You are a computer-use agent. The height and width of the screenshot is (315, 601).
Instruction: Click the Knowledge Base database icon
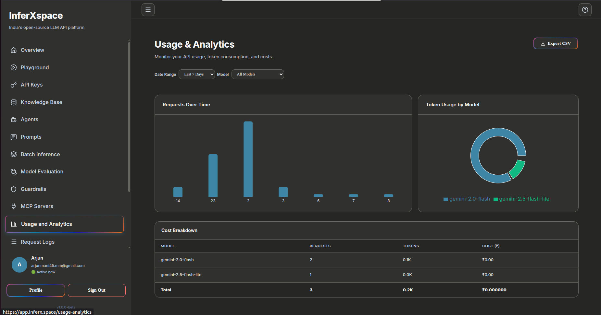pyautogui.click(x=14, y=102)
